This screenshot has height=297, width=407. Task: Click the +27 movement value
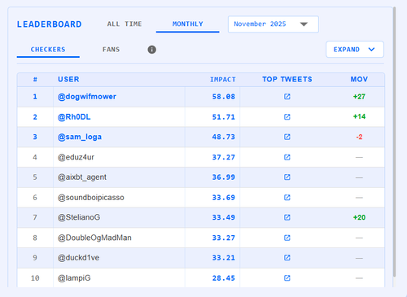359,97
